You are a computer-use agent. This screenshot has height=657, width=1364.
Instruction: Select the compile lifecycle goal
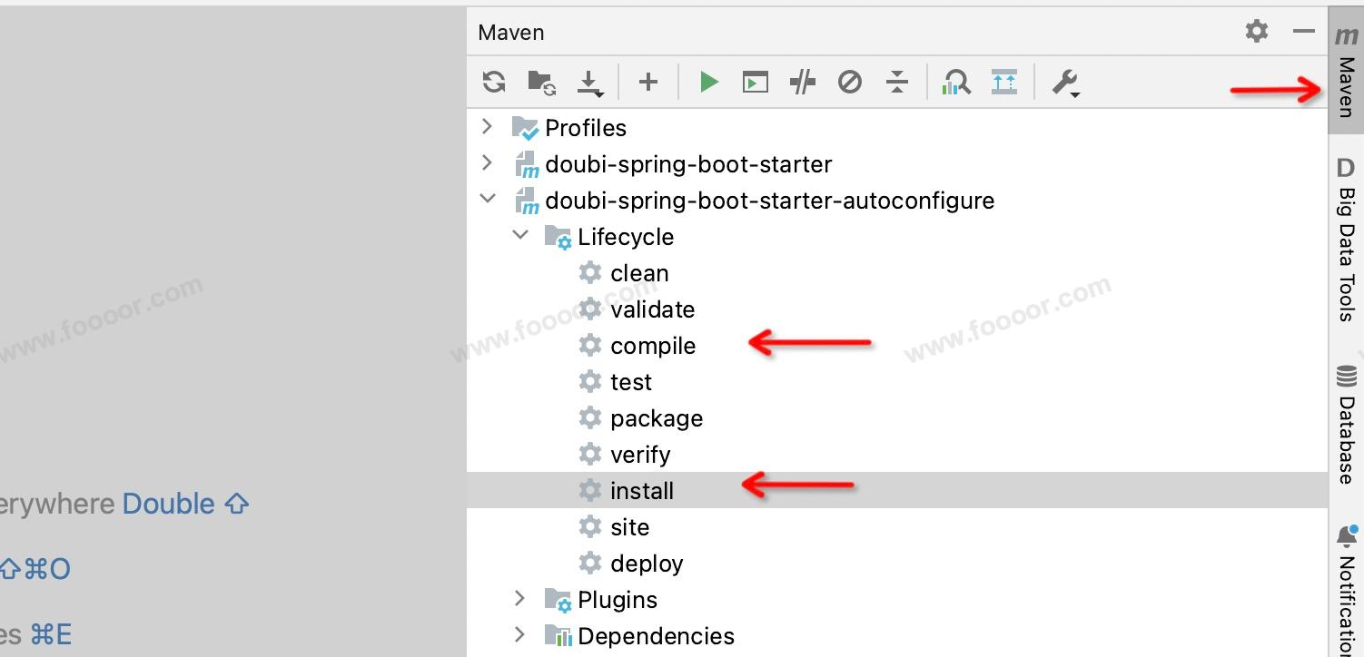pos(653,346)
